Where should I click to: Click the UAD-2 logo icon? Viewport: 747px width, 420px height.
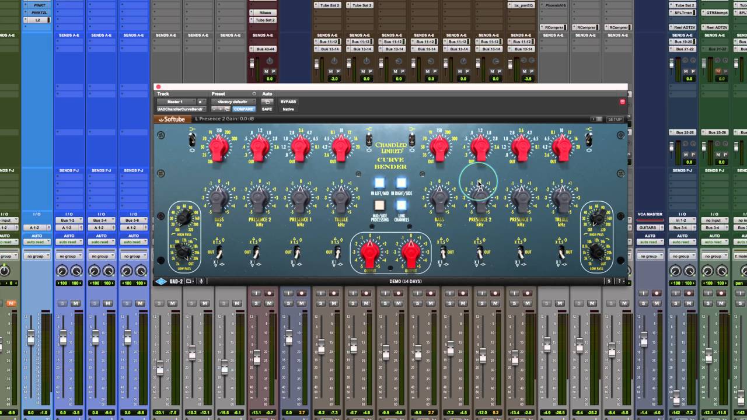tap(161, 281)
